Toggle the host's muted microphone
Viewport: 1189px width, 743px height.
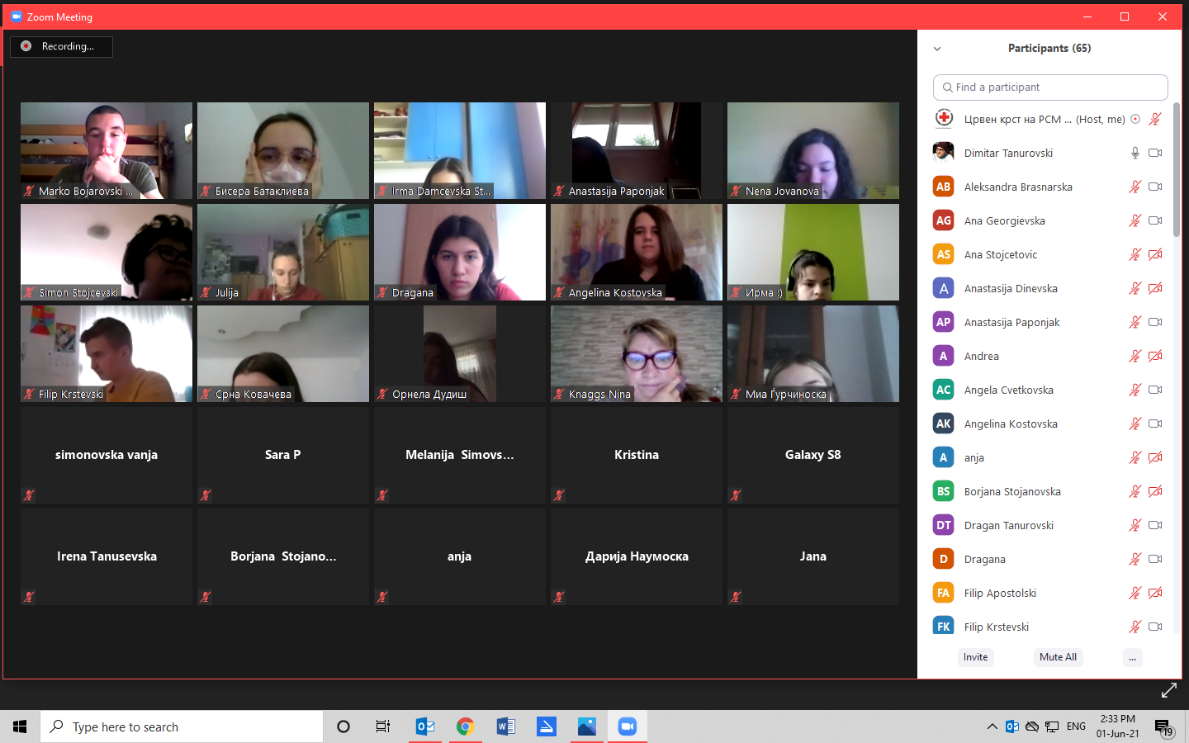pyautogui.click(x=1155, y=119)
